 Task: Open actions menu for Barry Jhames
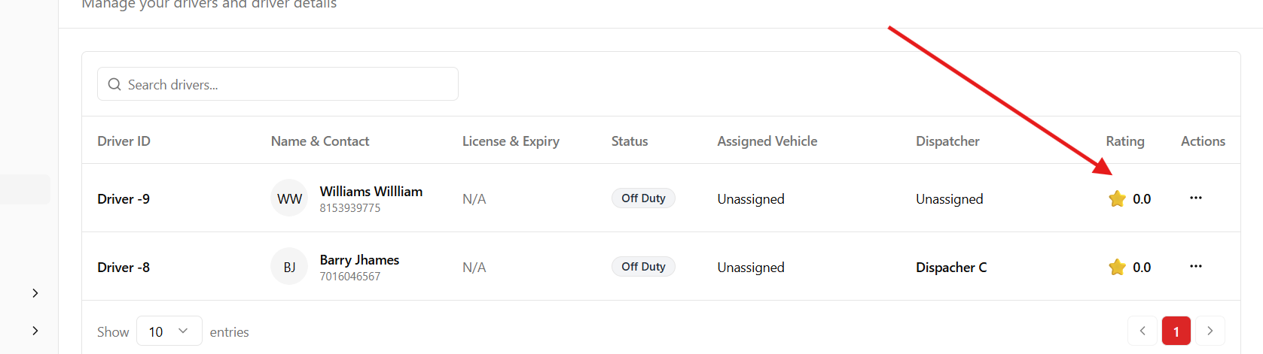click(1195, 267)
